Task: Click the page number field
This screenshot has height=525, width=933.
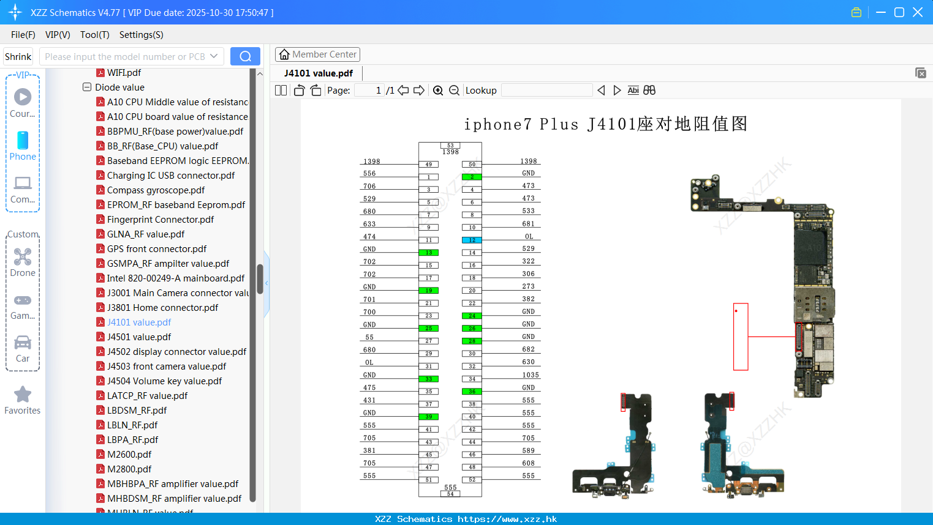Action: (369, 90)
